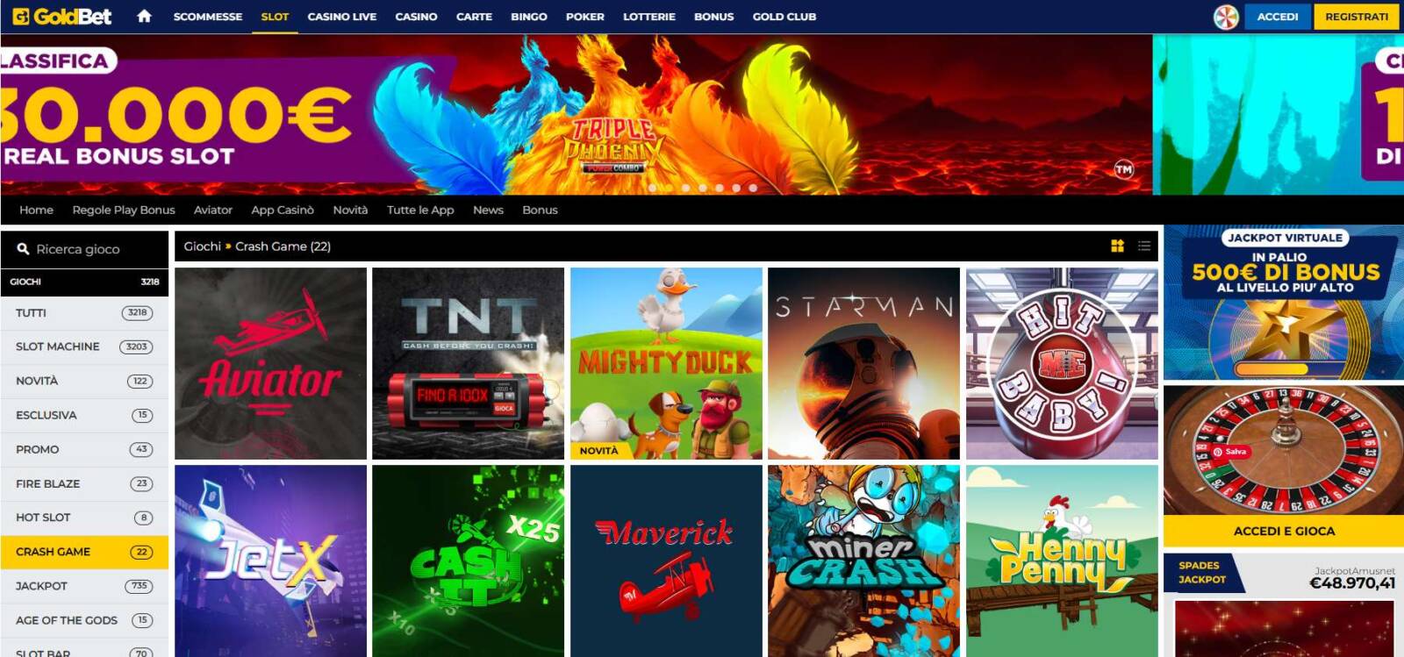Open Tutte le App link
Screen dimensions: 1404x657
(x=420, y=211)
